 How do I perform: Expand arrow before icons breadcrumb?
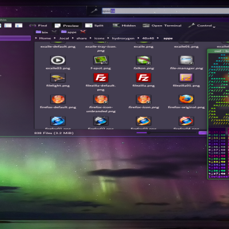pos(90,38)
